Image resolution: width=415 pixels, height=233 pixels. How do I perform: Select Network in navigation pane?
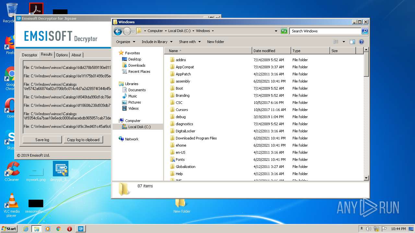tap(129, 139)
